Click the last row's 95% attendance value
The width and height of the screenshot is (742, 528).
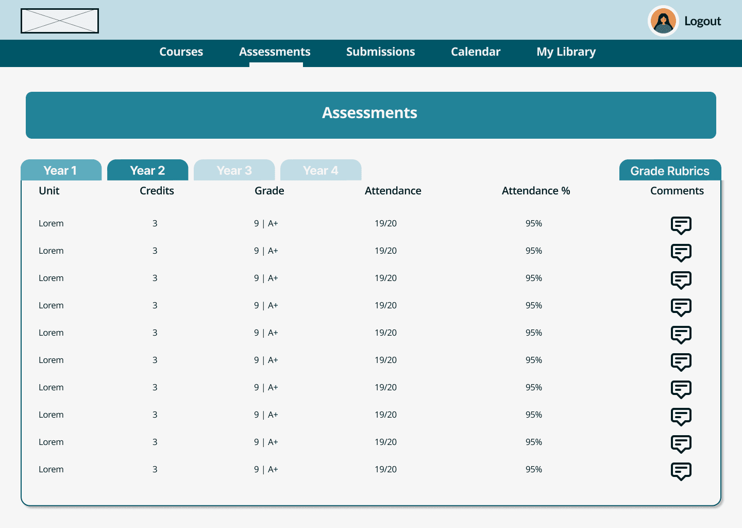534,469
